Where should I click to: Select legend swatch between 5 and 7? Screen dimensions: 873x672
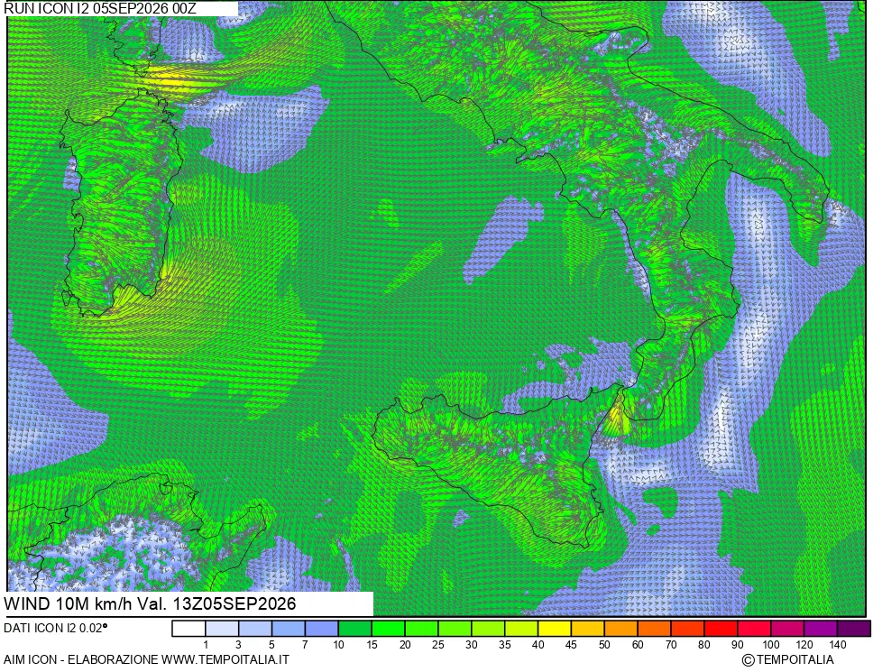[x=289, y=629]
